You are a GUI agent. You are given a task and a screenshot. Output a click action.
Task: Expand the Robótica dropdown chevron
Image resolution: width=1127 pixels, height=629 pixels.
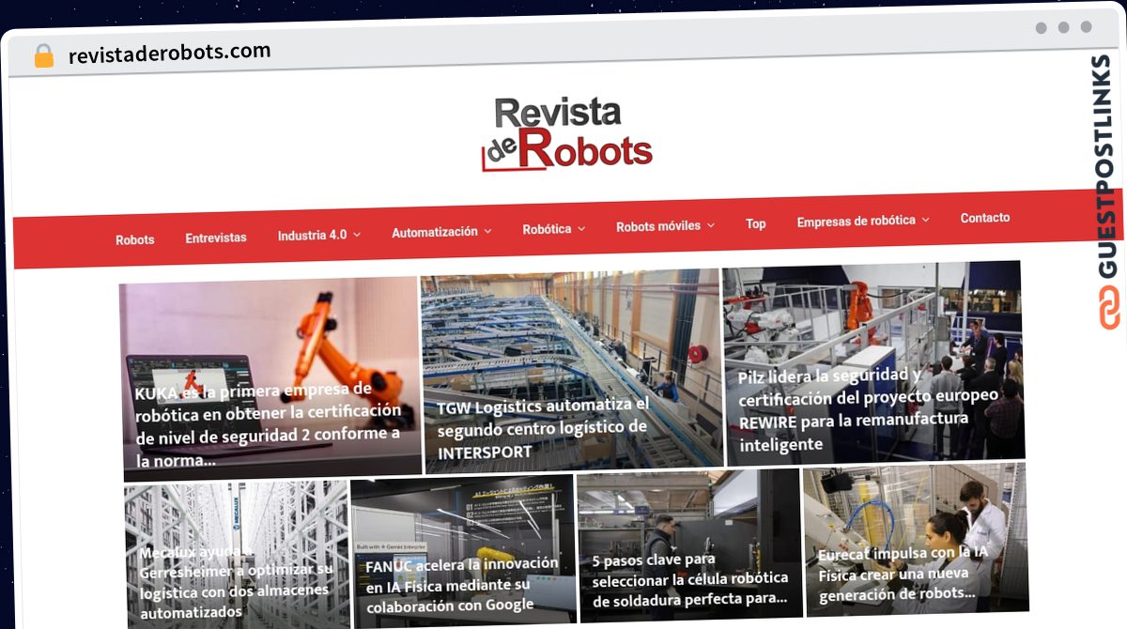(x=581, y=228)
